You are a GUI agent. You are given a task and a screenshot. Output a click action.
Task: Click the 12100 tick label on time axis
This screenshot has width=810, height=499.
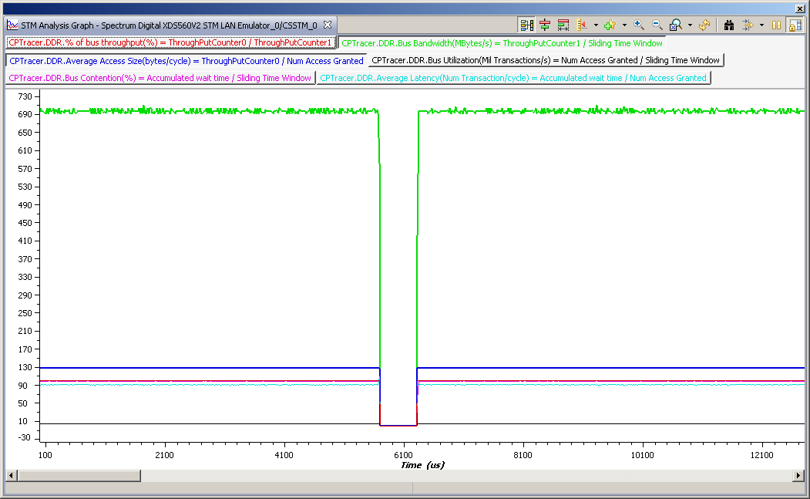(x=761, y=455)
